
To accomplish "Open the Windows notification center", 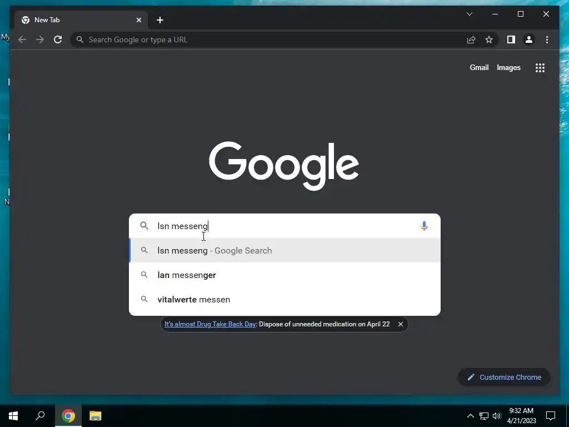I will click(x=551, y=416).
